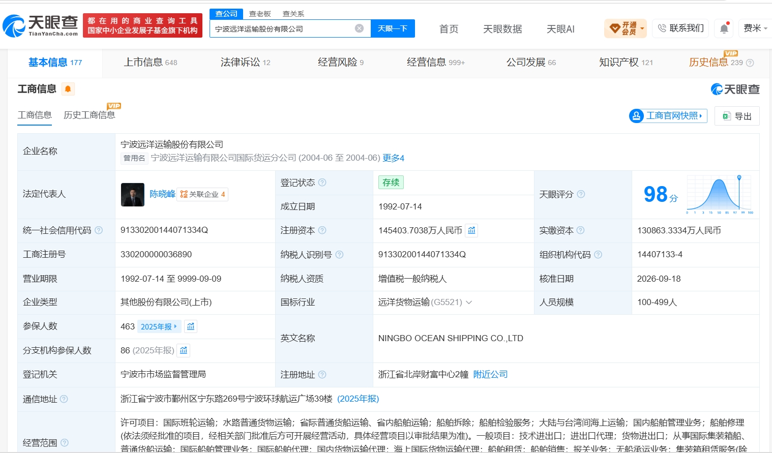Click the 天眼评分 distribution chart
The height and width of the screenshot is (453, 772).
[x=720, y=194]
